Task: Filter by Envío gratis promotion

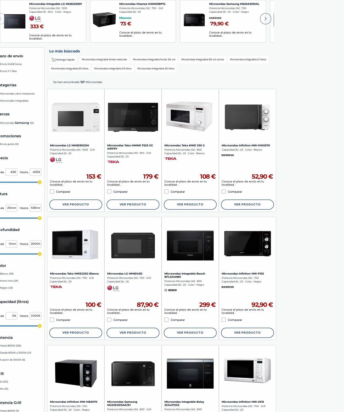Action: (9, 144)
